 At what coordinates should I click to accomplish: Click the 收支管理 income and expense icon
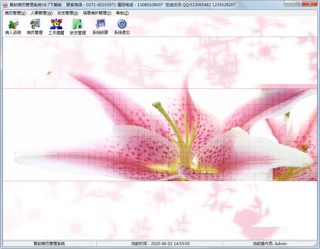[x=78, y=27]
